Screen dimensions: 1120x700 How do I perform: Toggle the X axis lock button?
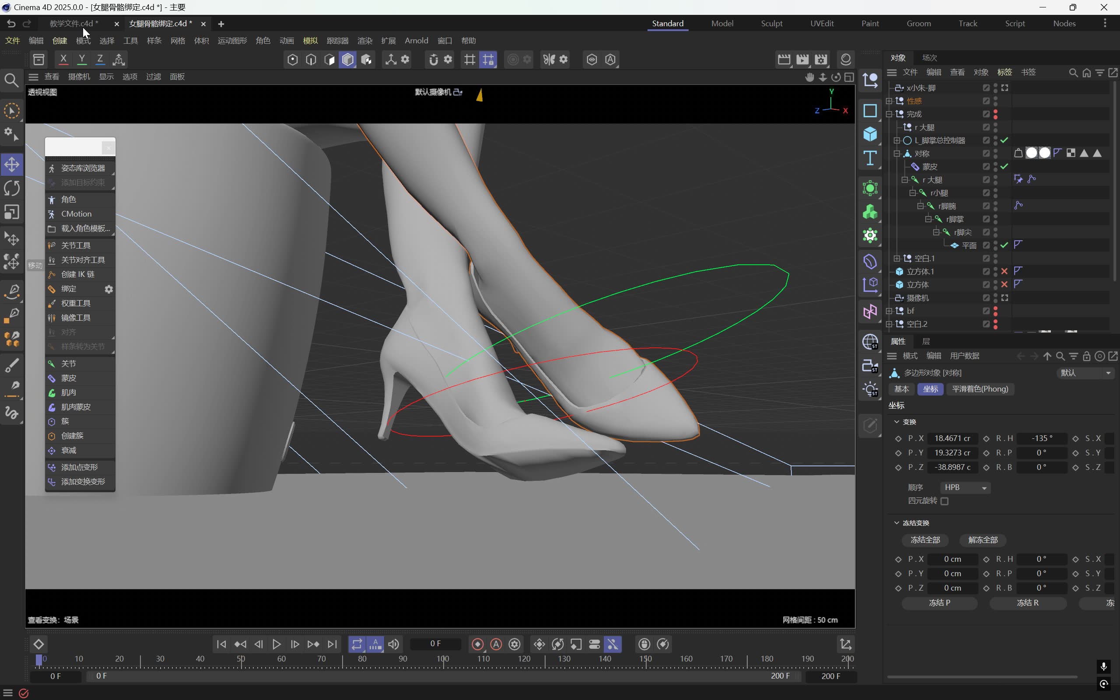pyautogui.click(x=63, y=59)
